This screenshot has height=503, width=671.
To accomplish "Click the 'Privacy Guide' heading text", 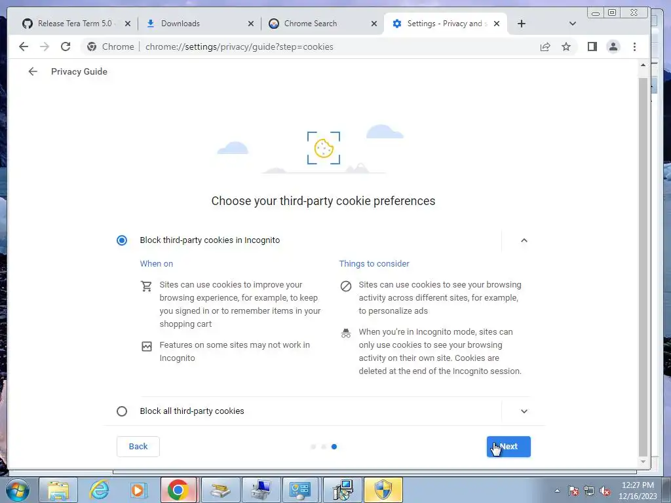I will pyautogui.click(x=79, y=71).
